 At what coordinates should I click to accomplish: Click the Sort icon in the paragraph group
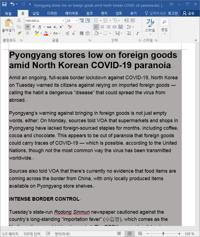129,33
